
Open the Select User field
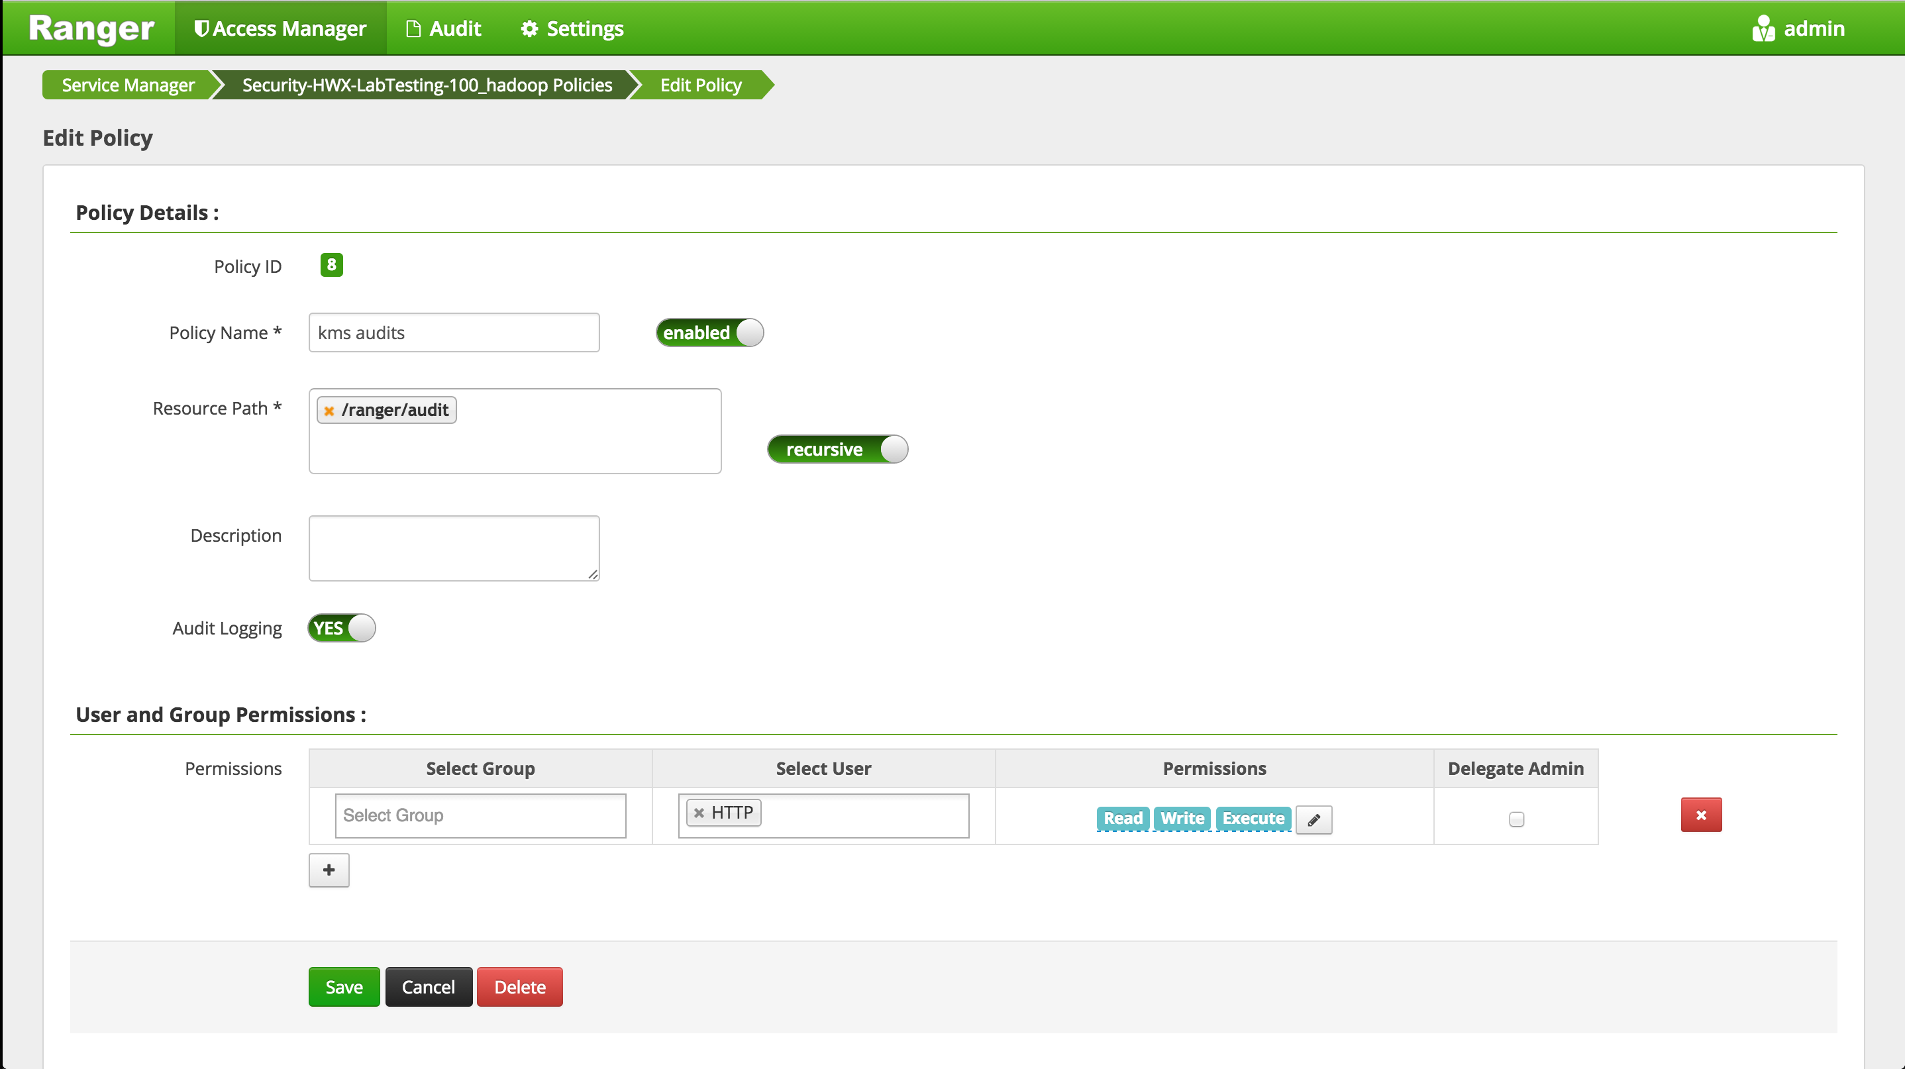pyautogui.click(x=858, y=815)
